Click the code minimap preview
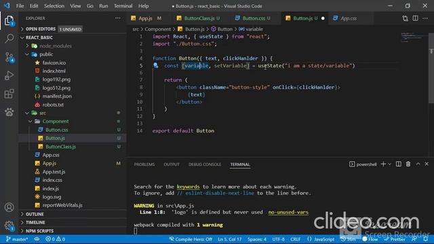This screenshot has height=244, width=434. click(413, 38)
